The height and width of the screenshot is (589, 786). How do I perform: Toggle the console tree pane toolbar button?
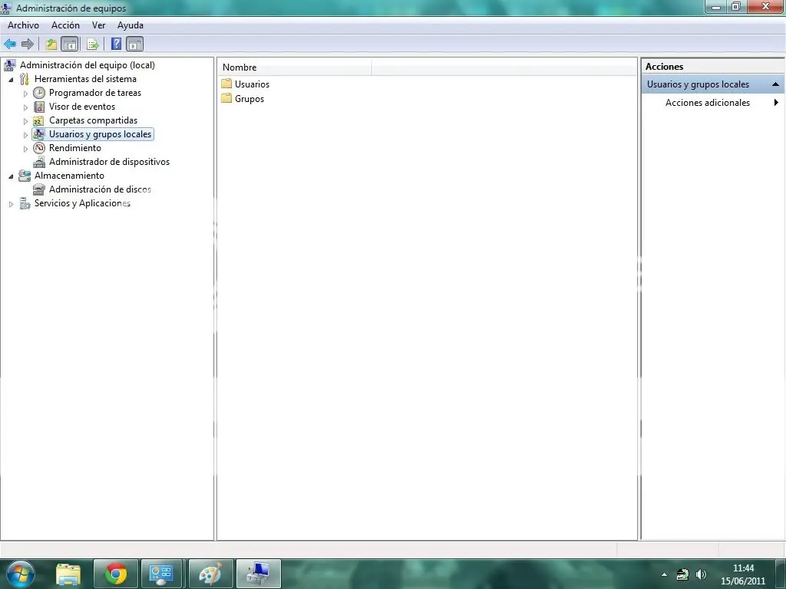pos(69,44)
